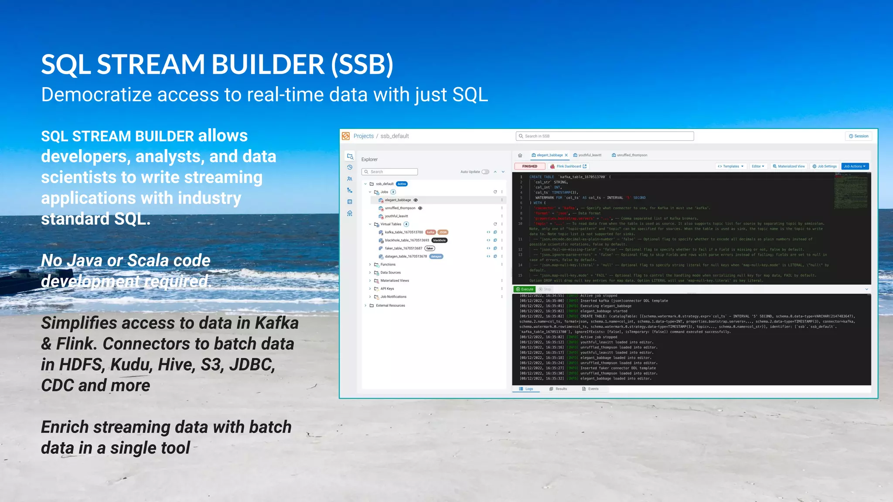Expand the Job Notifications folder

click(x=370, y=297)
